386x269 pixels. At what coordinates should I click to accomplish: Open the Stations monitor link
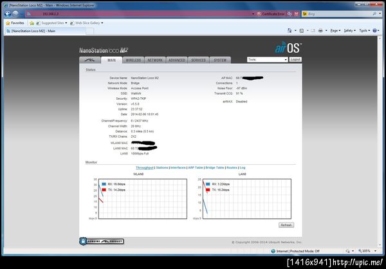(162, 167)
